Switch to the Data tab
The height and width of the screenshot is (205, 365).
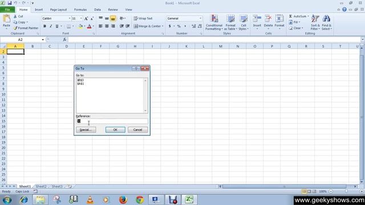(x=98, y=10)
